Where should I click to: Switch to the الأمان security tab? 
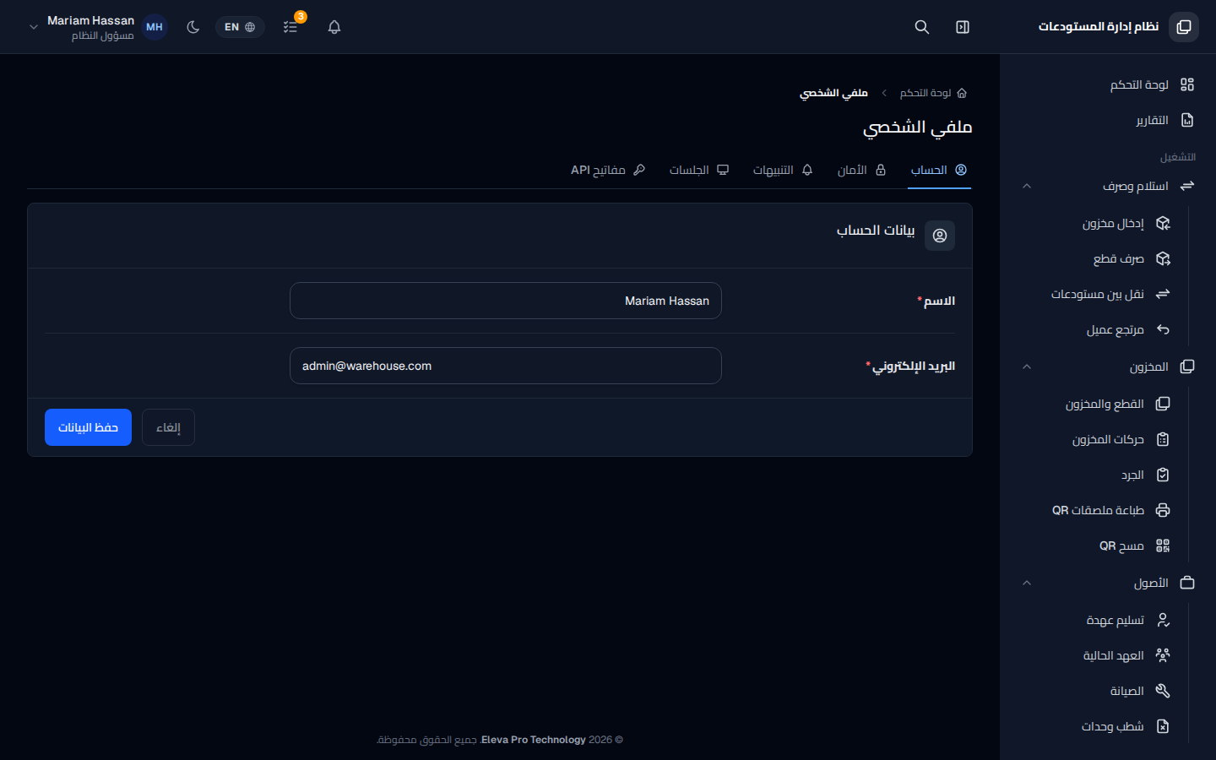(861, 170)
